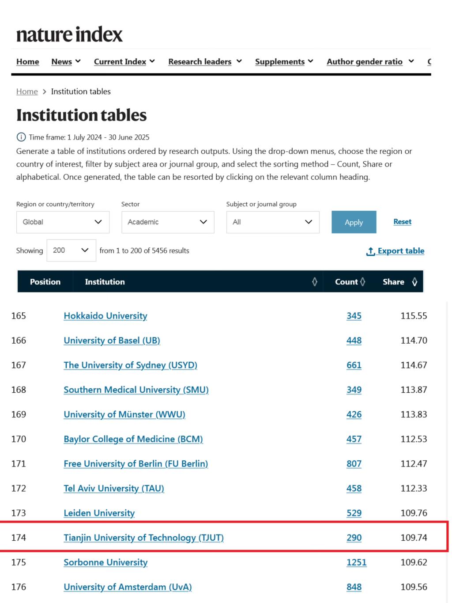452x603 pixels.
Task: Expand the News menu chevron
Action: pos(78,61)
